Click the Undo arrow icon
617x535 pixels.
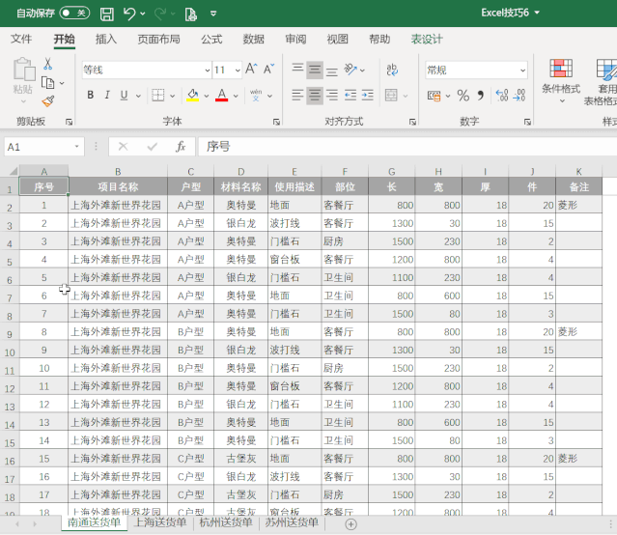(x=129, y=14)
